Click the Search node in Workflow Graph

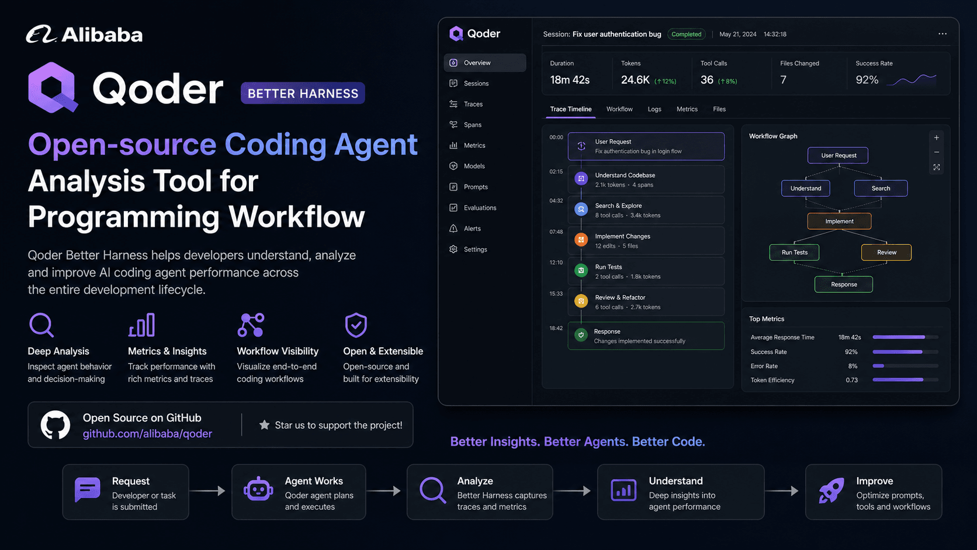point(881,188)
